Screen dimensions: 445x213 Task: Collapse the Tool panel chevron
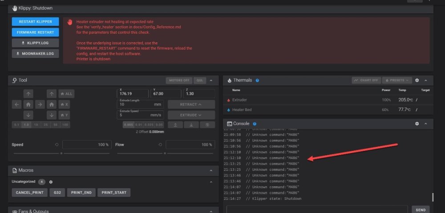coord(211,81)
